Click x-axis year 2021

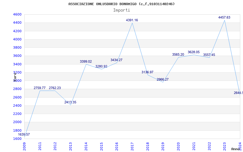tap(194, 147)
